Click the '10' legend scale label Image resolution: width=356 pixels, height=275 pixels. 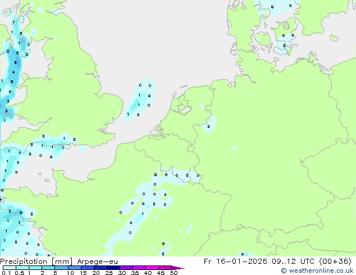(70, 273)
